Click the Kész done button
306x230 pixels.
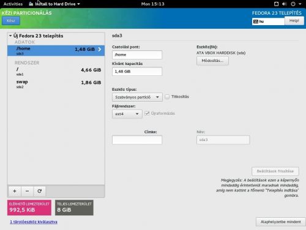[11, 21]
